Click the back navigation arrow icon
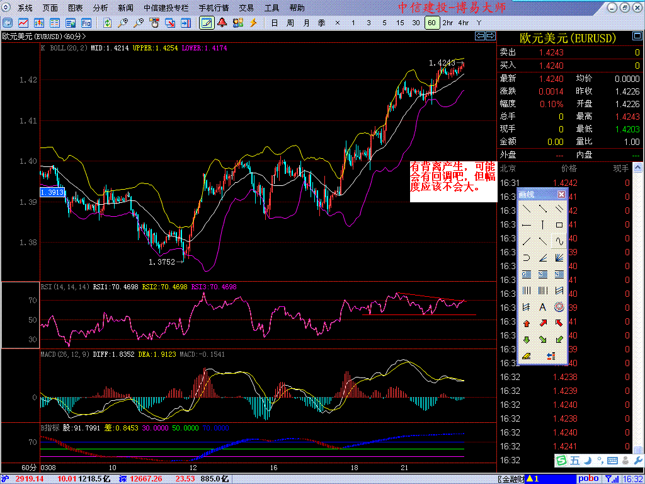645x484 pixels. point(8,23)
